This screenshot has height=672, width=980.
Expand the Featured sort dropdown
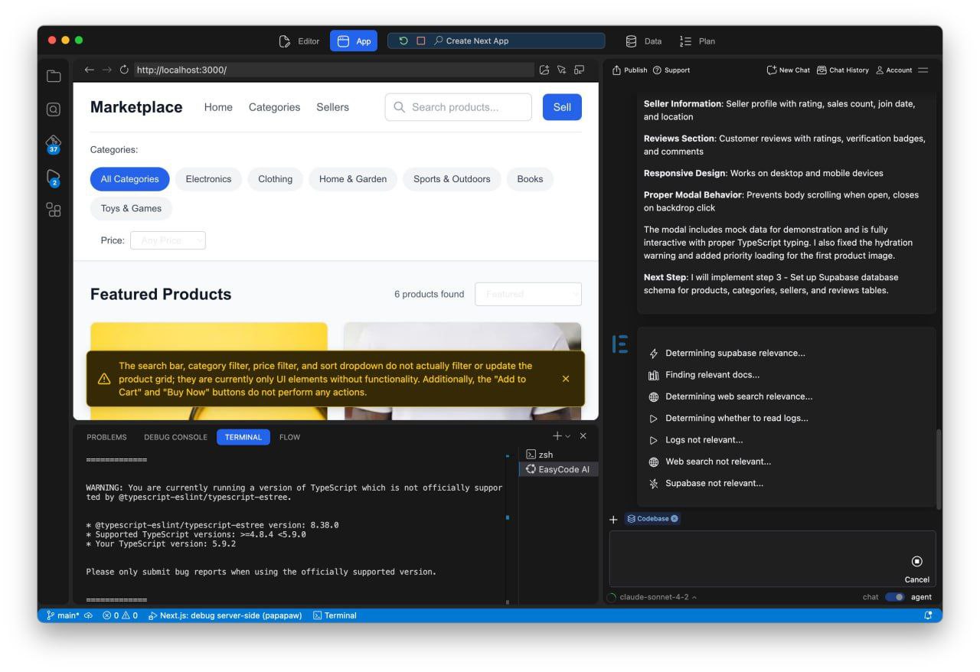coord(528,294)
